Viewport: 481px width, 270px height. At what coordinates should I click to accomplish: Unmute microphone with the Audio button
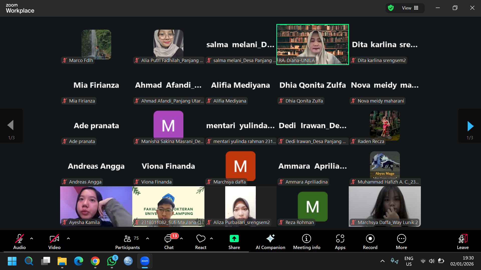(x=20, y=241)
